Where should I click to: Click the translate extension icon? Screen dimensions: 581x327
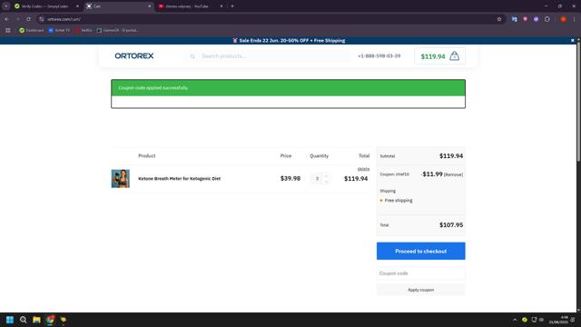point(515,19)
